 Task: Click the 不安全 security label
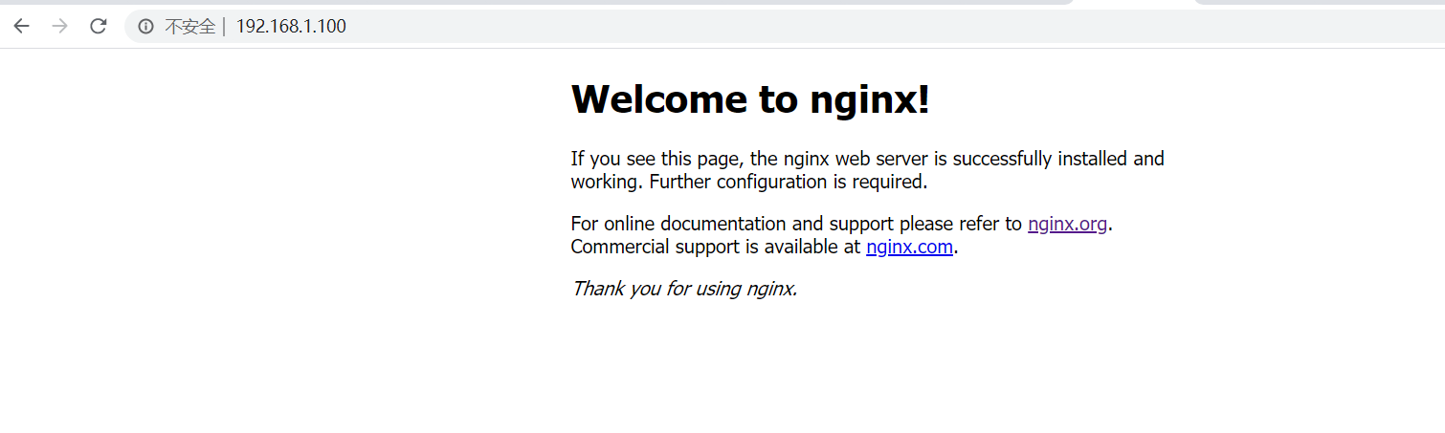pyautogui.click(x=189, y=27)
